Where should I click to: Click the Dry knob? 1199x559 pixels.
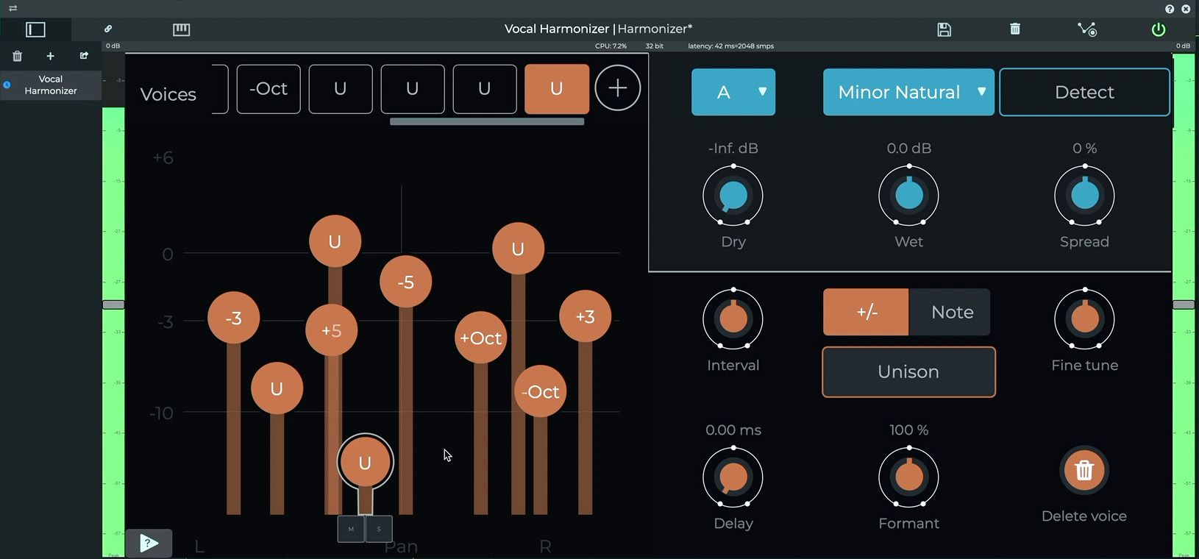tap(733, 196)
